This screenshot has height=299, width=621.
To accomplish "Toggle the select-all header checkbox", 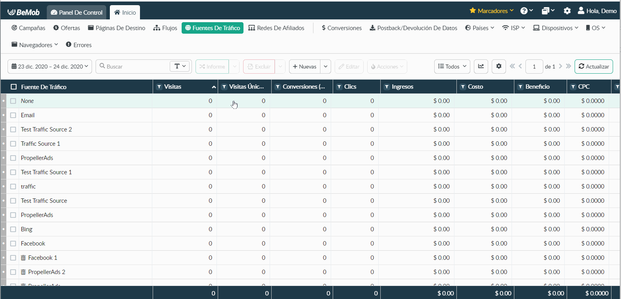I will (14, 87).
